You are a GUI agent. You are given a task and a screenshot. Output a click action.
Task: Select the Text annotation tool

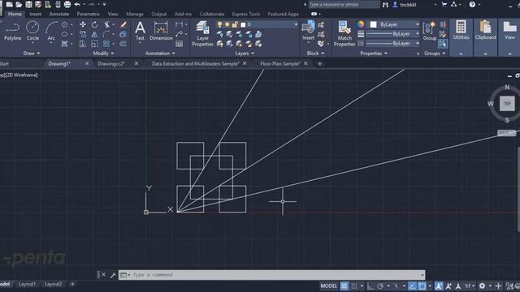(x=140, y=31)
